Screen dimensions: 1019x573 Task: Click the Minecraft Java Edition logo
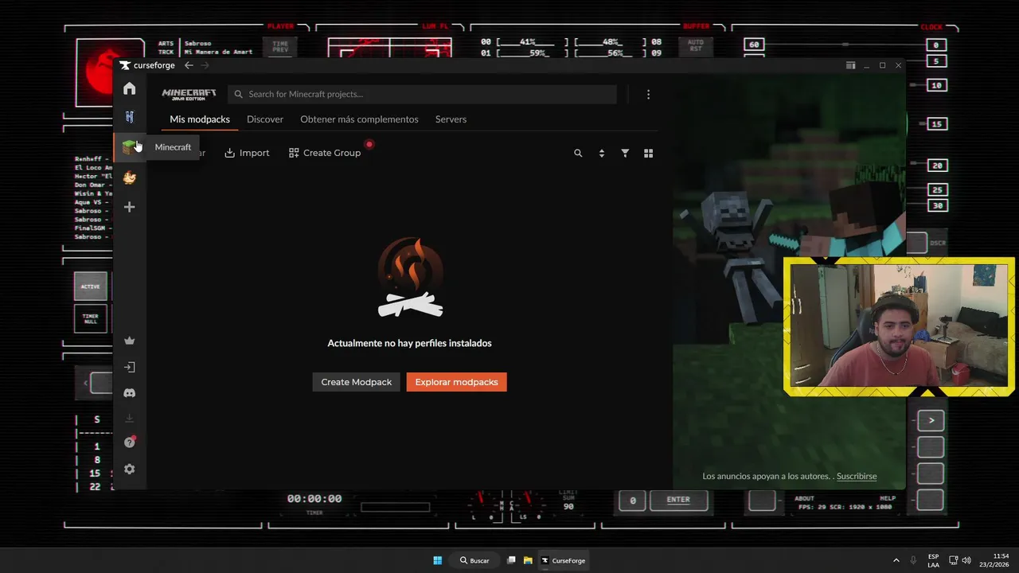[189, 94]
